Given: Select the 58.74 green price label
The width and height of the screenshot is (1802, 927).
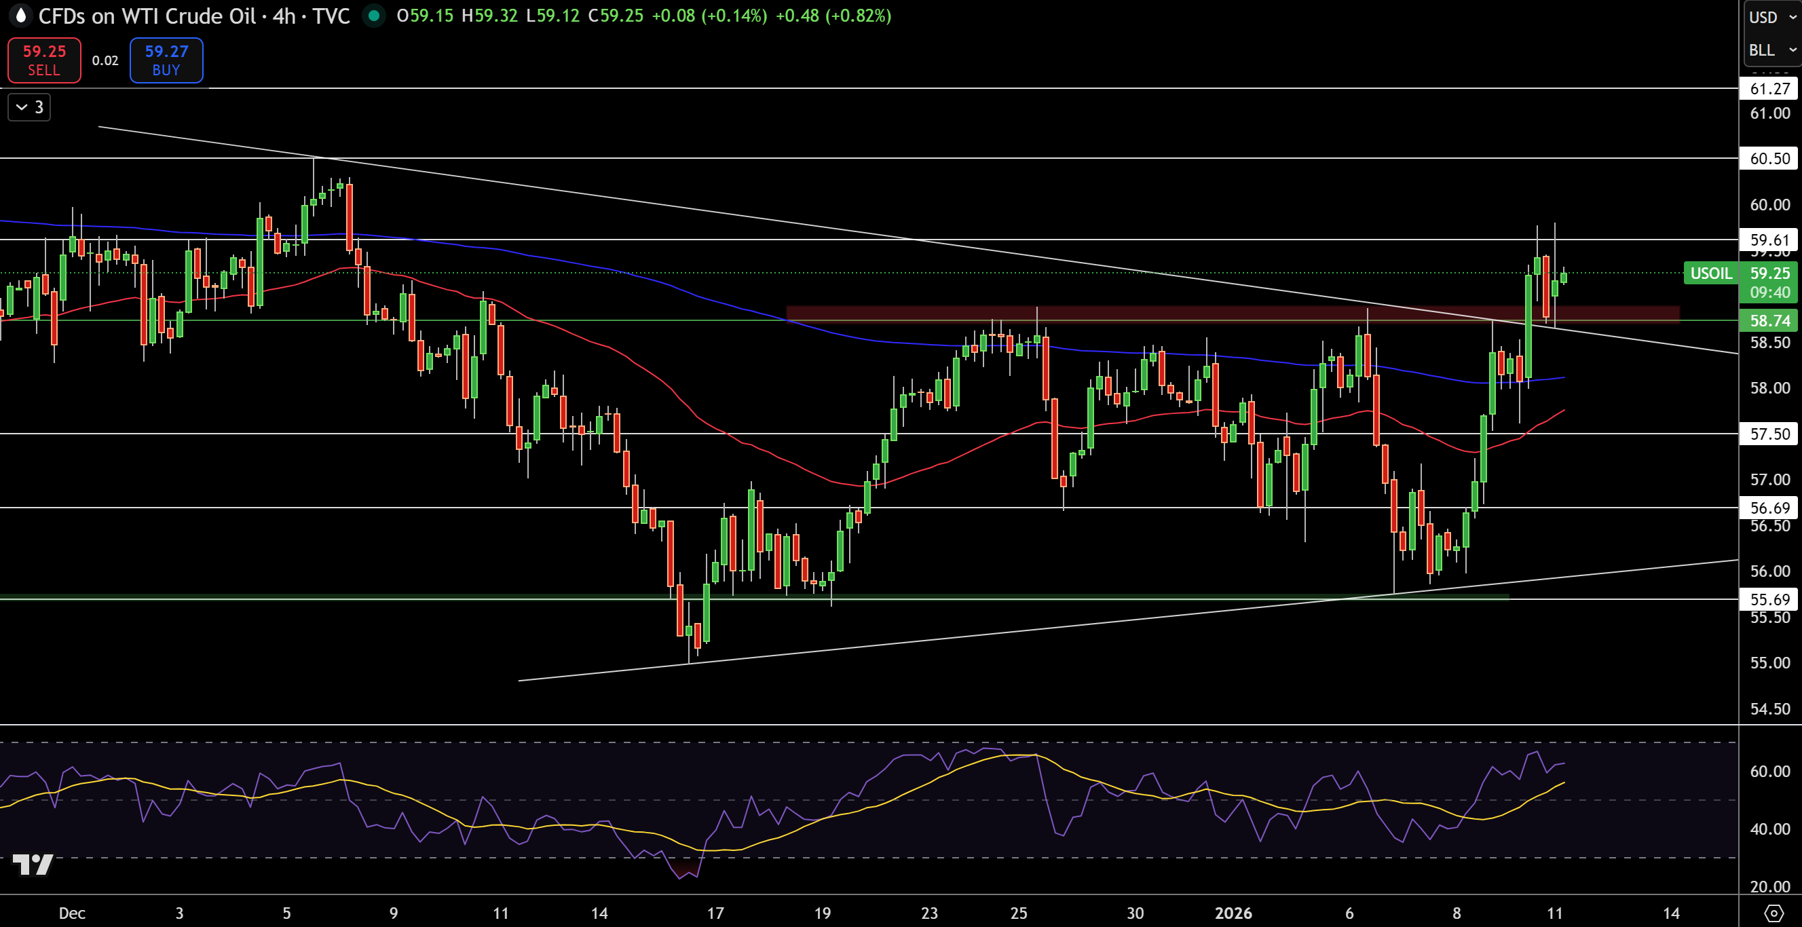Looking at the screenshot, I should [1769, 320].
